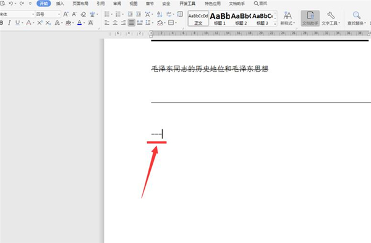
Task: Increase font size with A+ icon
Action: [66, 14]
